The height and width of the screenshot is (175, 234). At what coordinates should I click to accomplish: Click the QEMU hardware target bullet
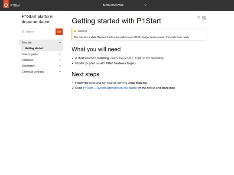pyautogui.click(x=105, y=63)
